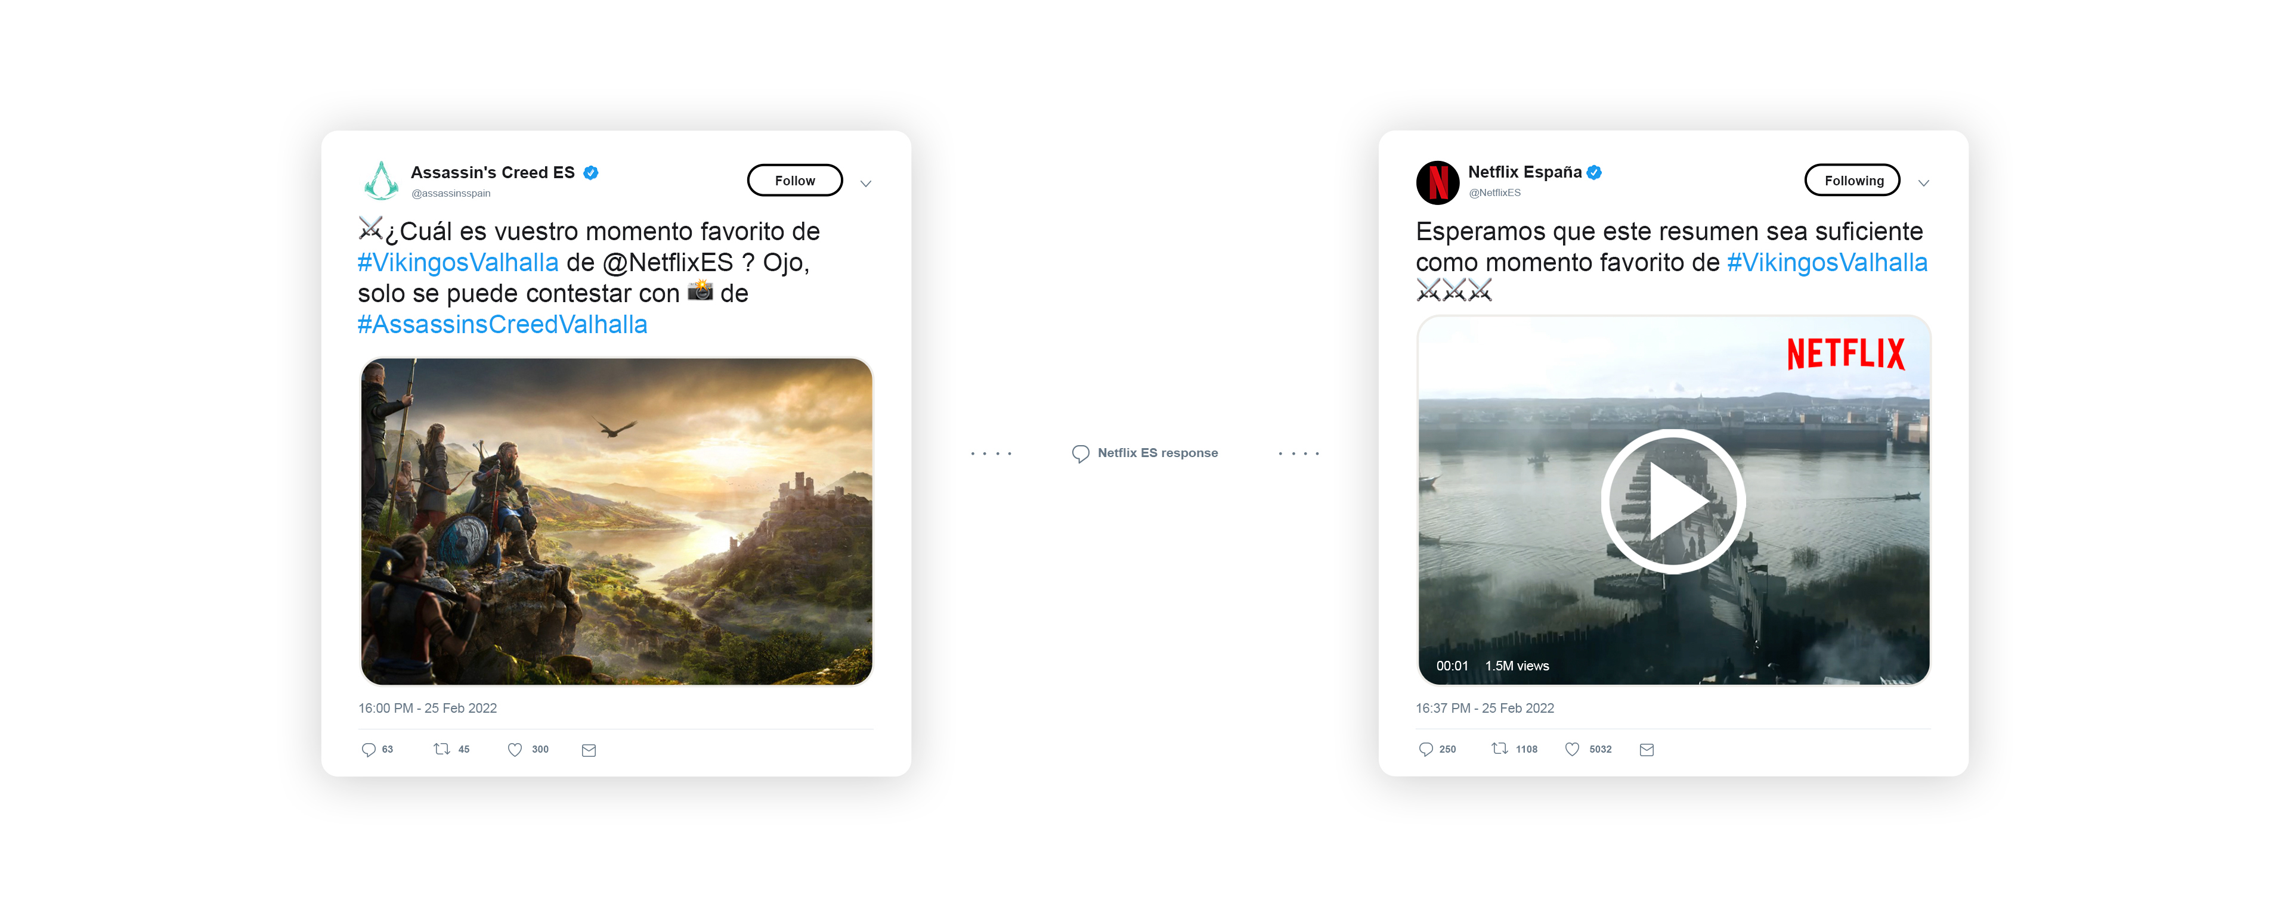Open #VikingosValhalla hashtag in Assassin's Creed tweet
Viewport: 2290px width, 907px height.
pyautogui.click(x=458, y=262)
